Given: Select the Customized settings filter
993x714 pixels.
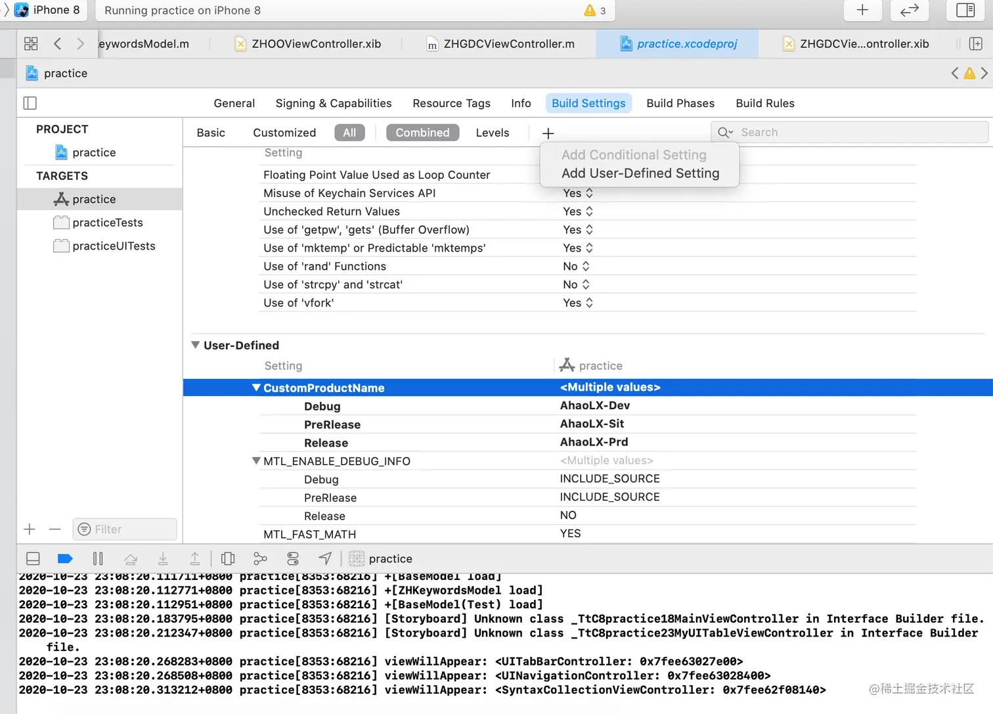Looking at the screenshot, I should [x=284, y=133].
